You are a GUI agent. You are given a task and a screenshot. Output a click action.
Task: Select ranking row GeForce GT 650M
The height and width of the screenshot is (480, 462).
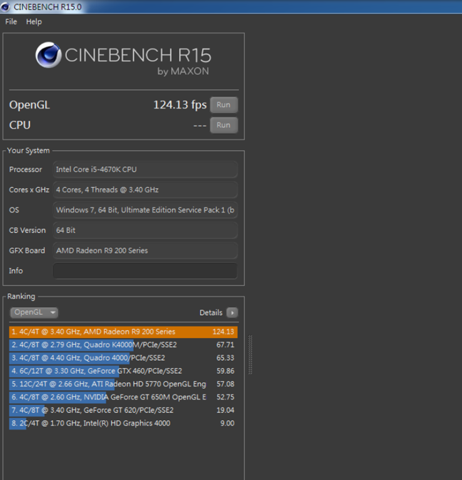click(123, 397)
